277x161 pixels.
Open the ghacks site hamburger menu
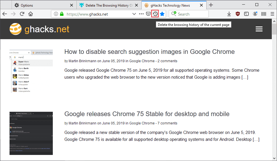pyautogui.click(x=259, y=29)
